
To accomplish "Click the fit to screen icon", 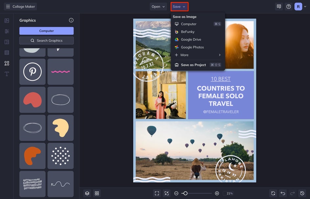I will 157,193.
